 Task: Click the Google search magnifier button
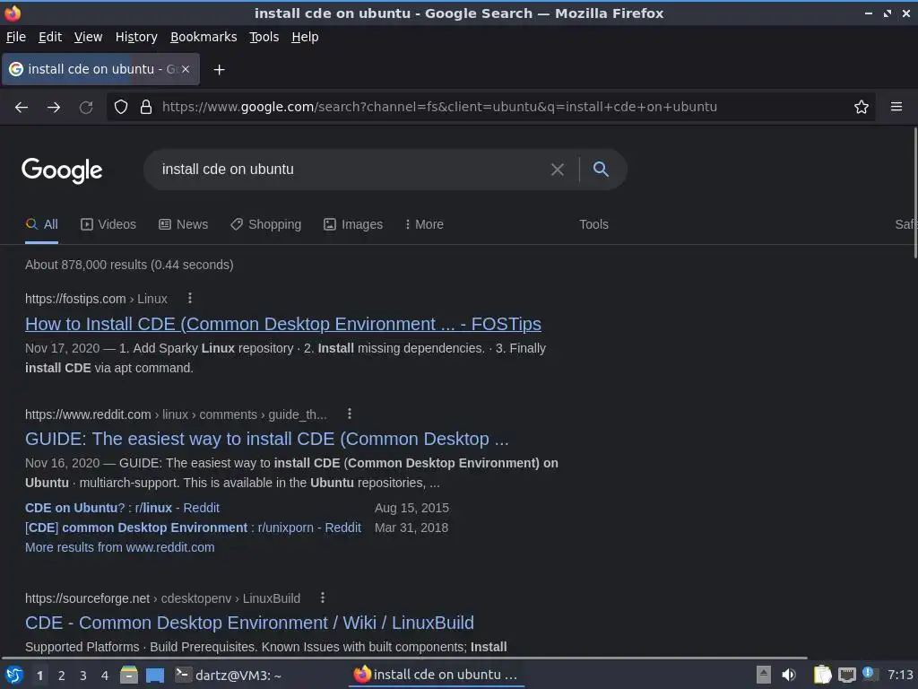click(x=601, y=170)
